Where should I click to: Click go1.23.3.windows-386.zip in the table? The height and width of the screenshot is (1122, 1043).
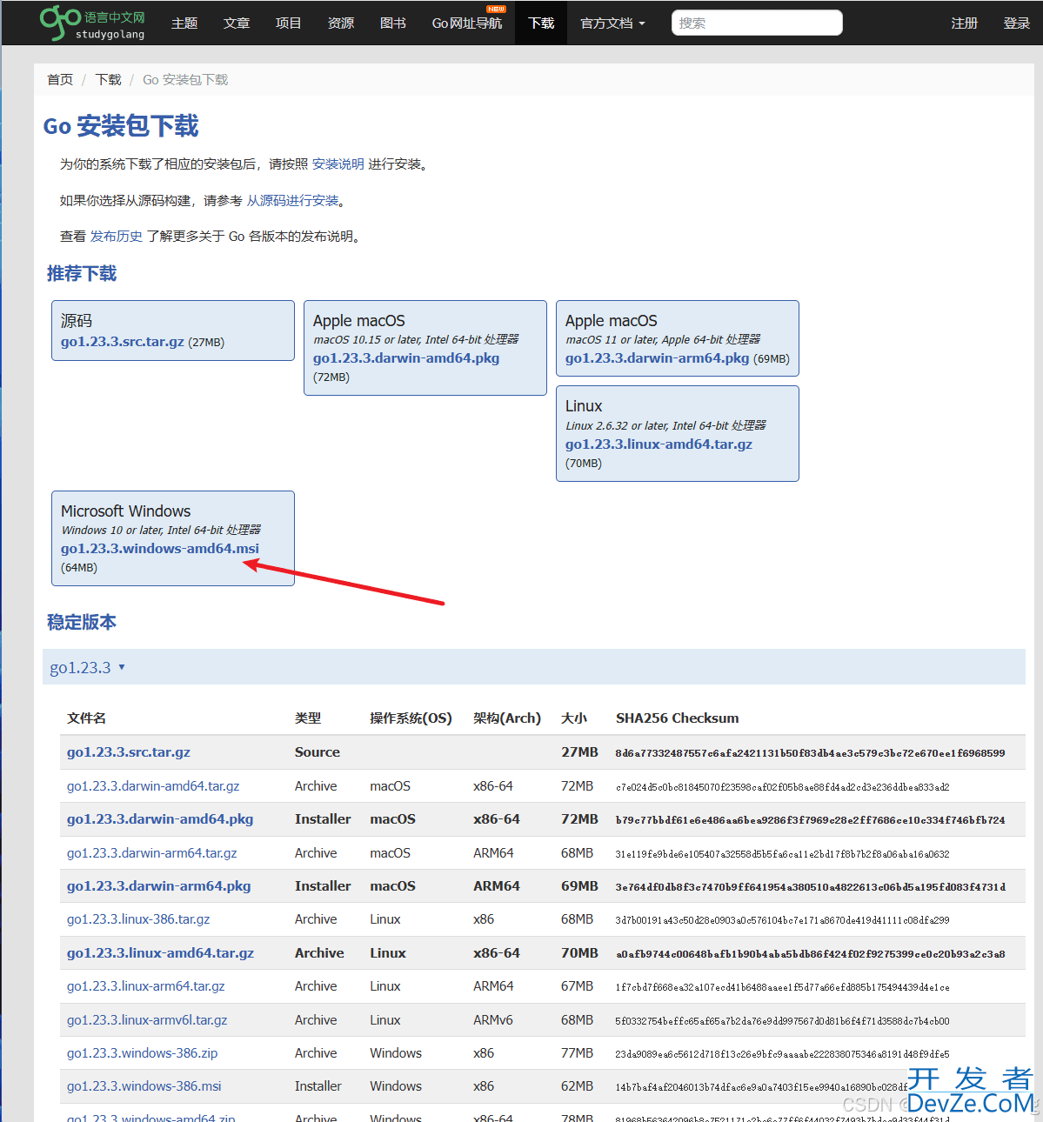[143, 1053]
